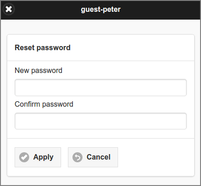Click the undo arrow icon on Cancel
The image size is (201, 186).
77,157
